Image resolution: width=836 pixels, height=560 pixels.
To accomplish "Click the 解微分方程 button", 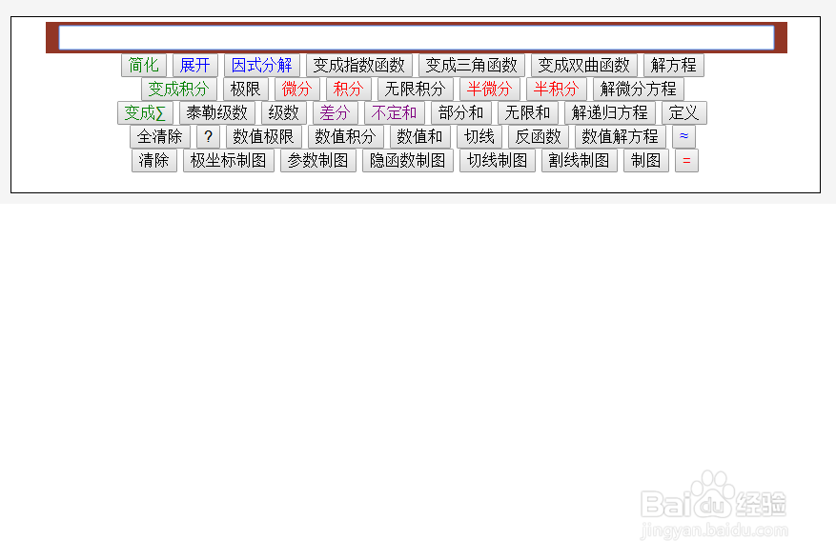I will 638,89.
